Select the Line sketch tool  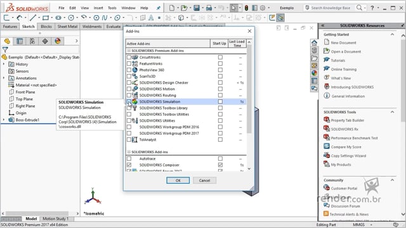click(x=32, y=18)
